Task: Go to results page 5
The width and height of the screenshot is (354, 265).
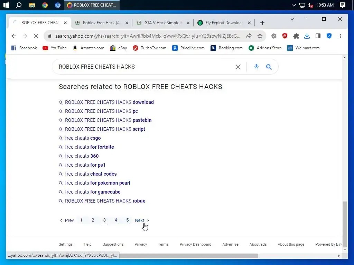Action: [128, 220]
